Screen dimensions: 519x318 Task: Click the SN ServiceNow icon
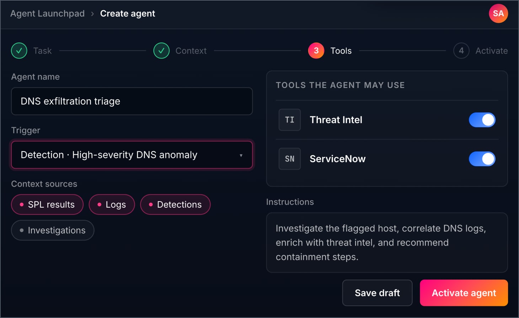[289, 159]
